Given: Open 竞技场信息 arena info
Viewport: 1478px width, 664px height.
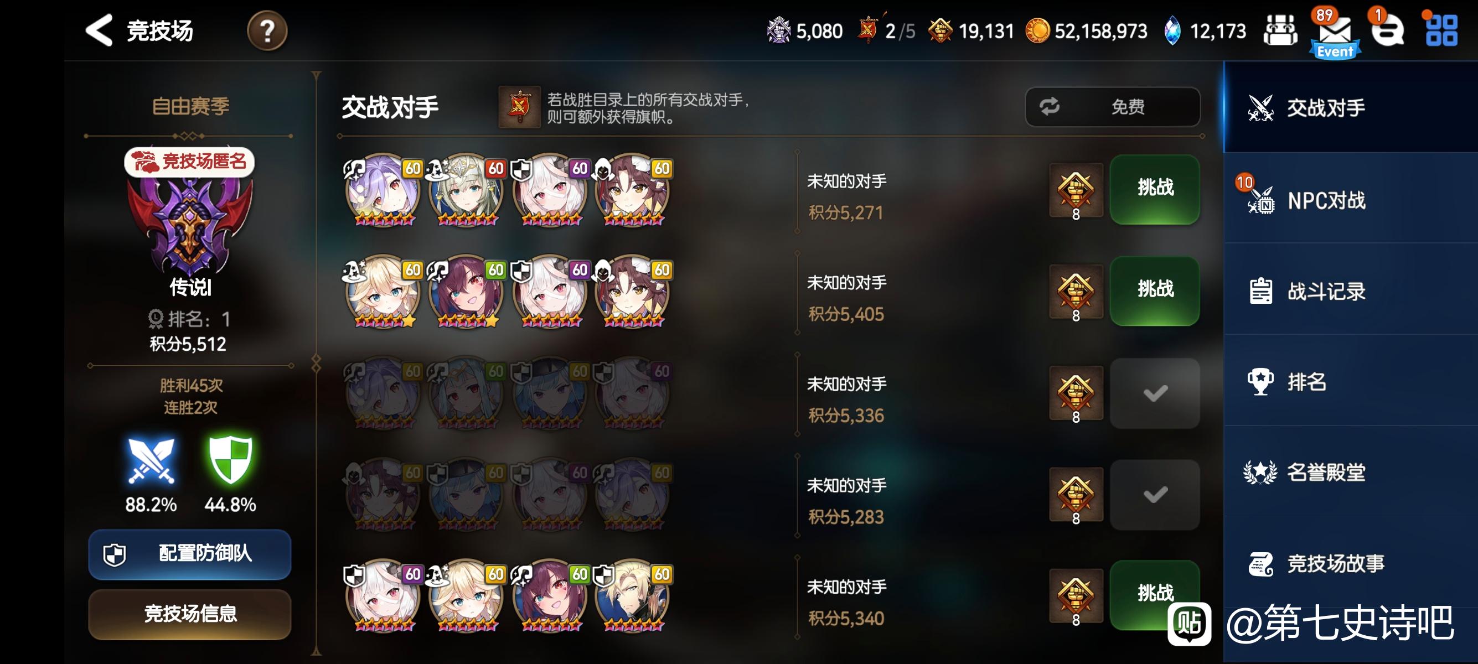Looking at the screenshot, I should point(190,614).
